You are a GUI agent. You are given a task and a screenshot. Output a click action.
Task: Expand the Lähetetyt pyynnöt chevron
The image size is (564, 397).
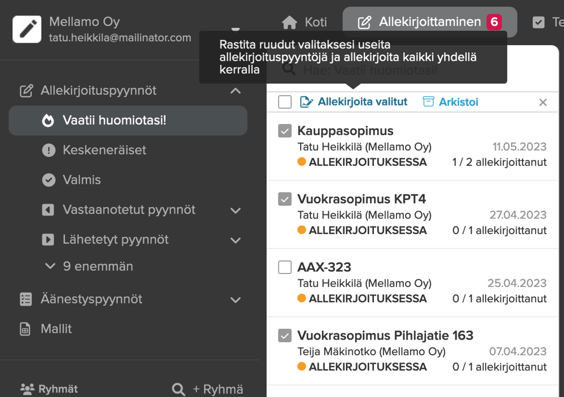[236, 240]
